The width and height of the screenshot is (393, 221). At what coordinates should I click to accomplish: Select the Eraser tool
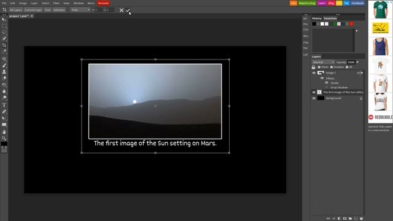4,79
